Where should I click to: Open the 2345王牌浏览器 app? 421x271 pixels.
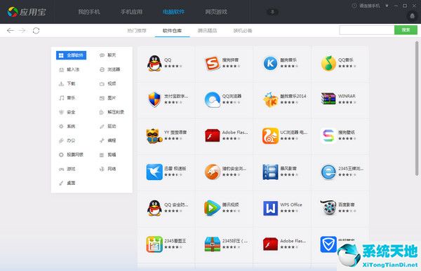tap(340, 172)
